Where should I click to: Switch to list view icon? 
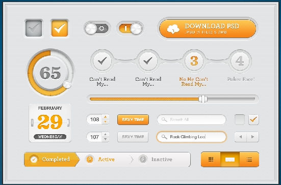pos(249,159)
